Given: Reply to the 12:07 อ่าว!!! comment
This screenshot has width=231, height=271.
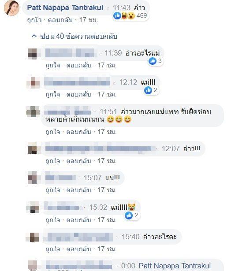Looking at the screenshot, I should [78, 161].
